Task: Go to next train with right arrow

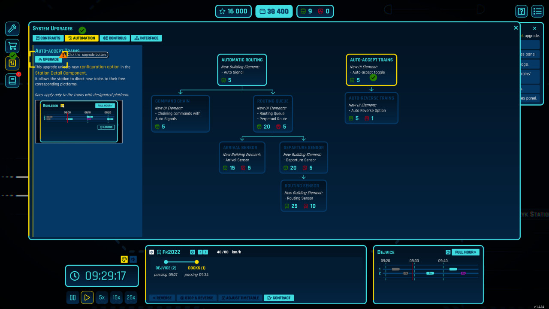Action: point(206,252)
